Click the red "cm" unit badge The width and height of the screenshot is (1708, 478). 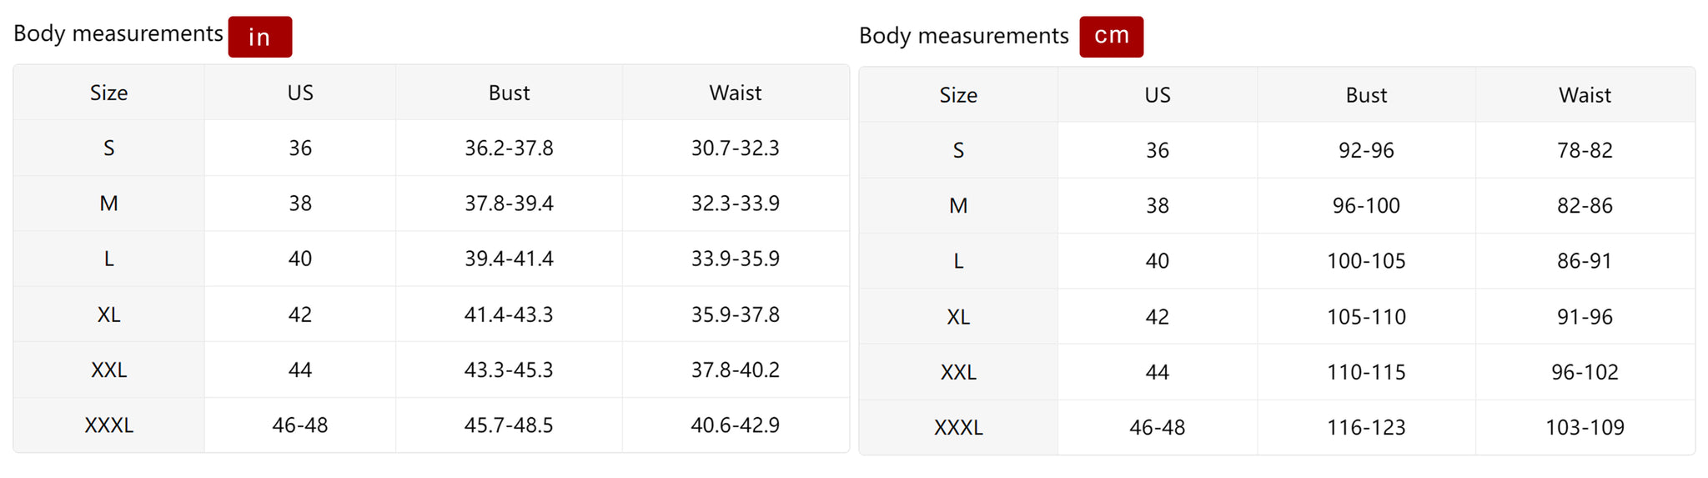point(1111,37)
